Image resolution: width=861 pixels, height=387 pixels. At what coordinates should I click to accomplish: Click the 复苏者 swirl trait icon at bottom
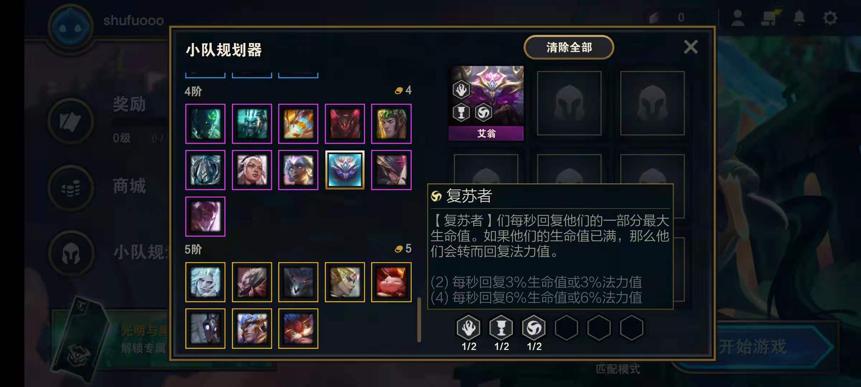click(x=534, y=328)
